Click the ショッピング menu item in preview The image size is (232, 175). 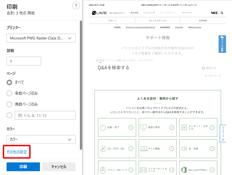[x=149, y=13]
